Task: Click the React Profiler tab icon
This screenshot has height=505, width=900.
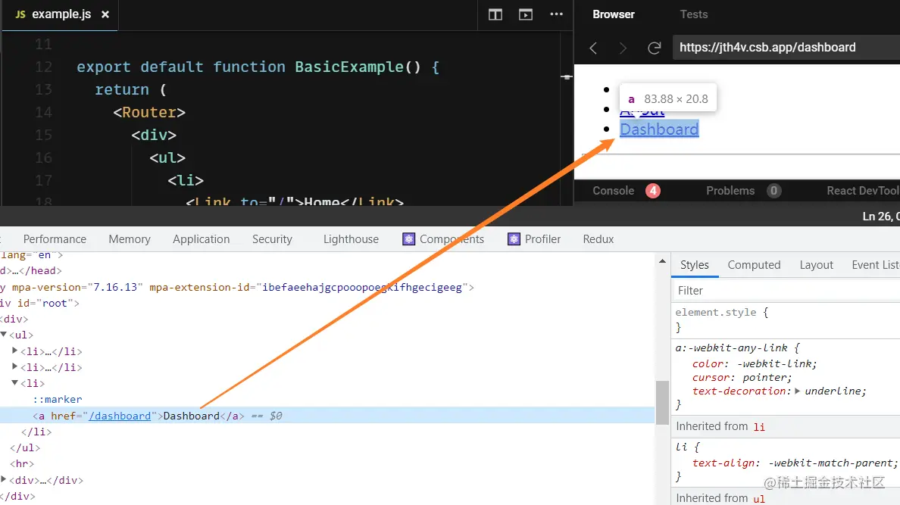Action: [514, 239]
